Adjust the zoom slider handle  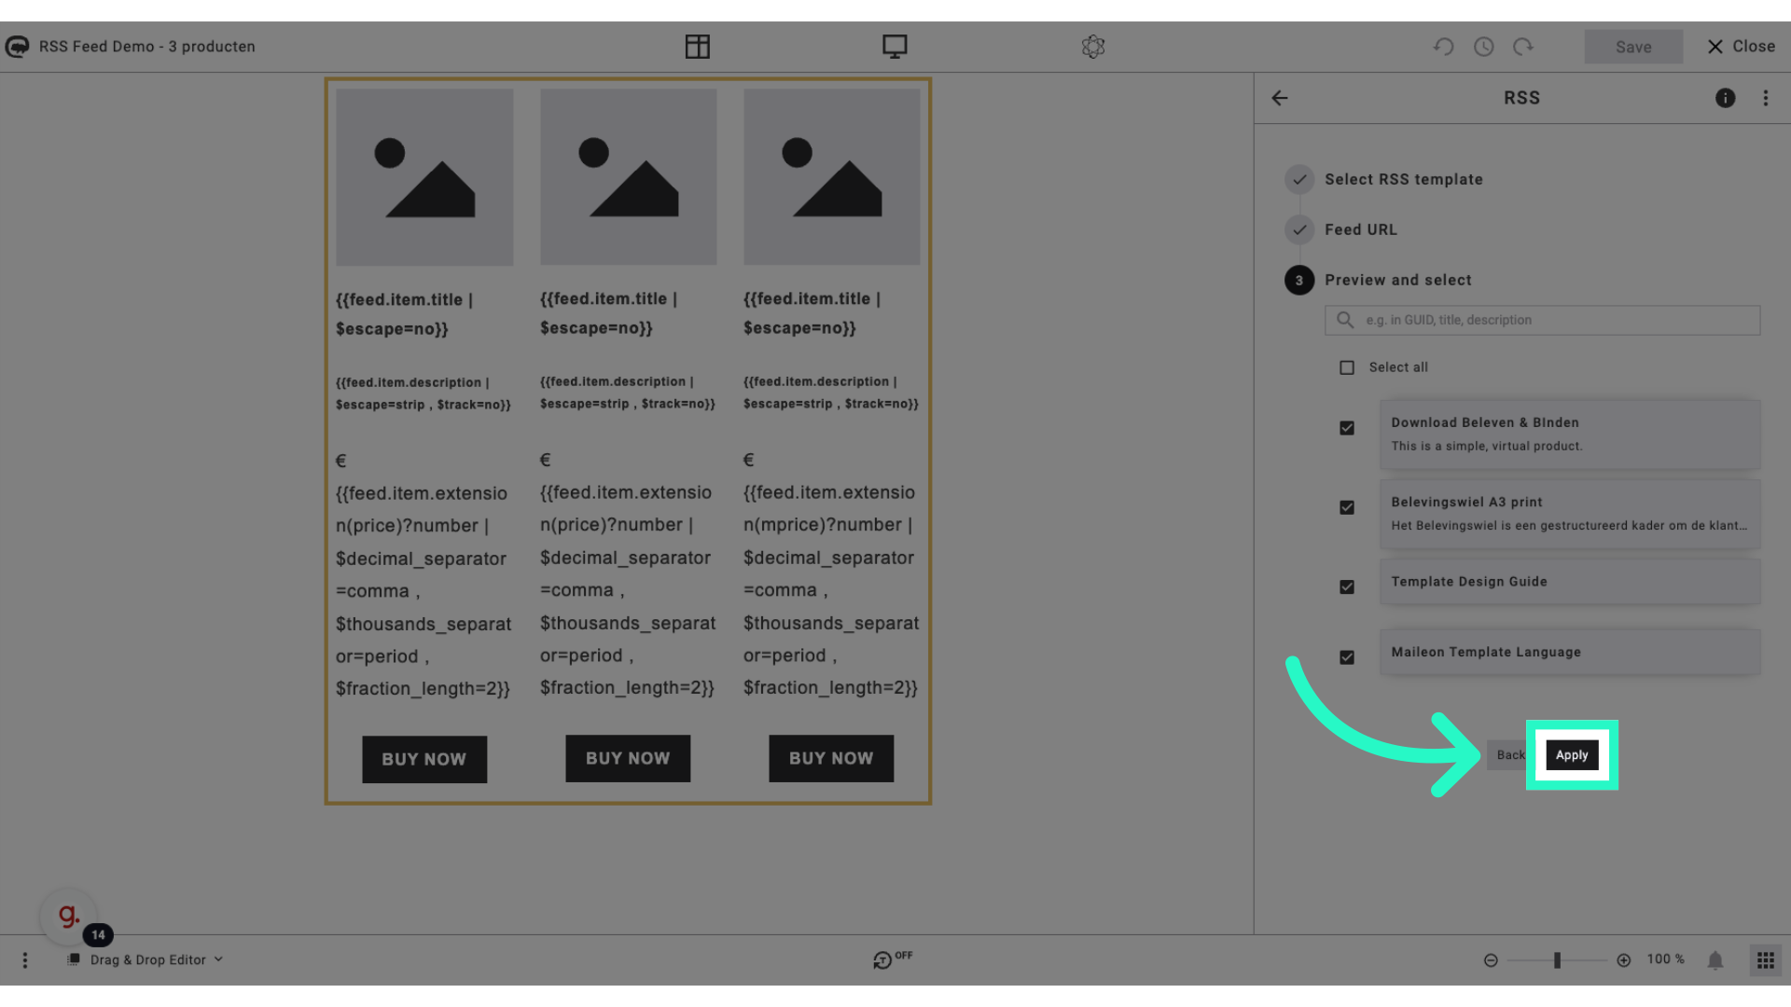[1557, 960]
